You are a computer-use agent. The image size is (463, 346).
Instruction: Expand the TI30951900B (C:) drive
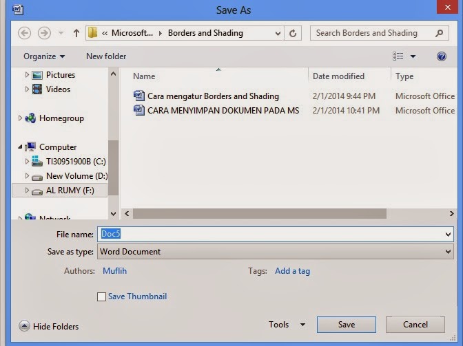(27, 161)
